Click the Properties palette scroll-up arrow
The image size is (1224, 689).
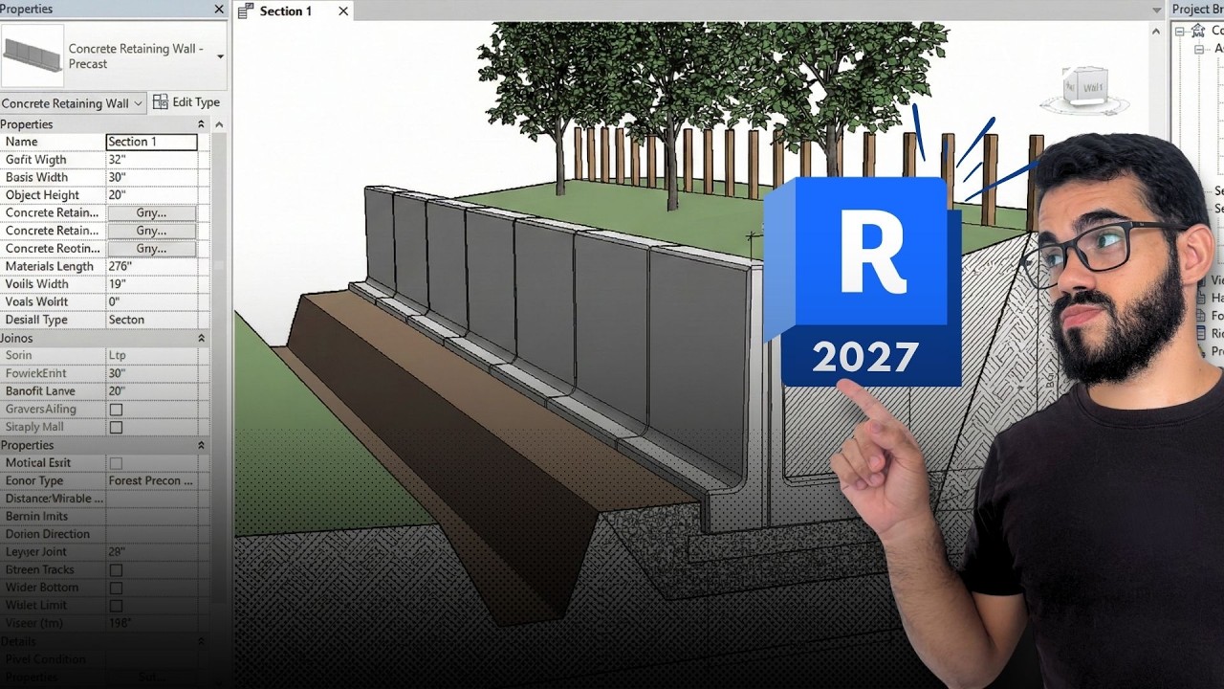(219, 125)
